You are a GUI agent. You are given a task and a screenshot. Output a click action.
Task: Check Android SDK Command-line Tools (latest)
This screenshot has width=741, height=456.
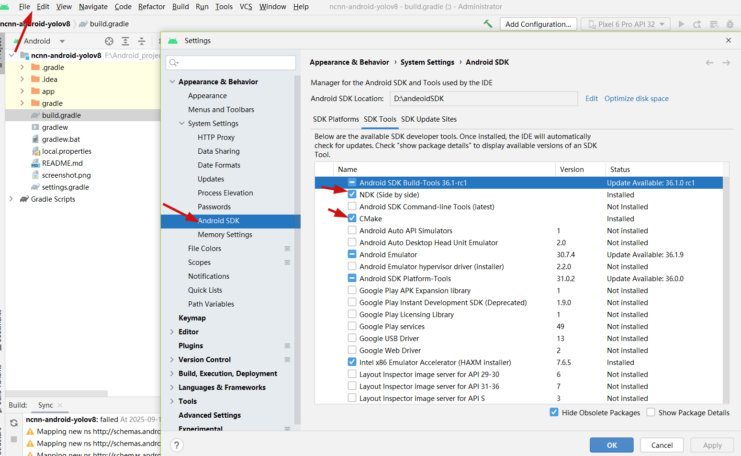pos(352,206)
